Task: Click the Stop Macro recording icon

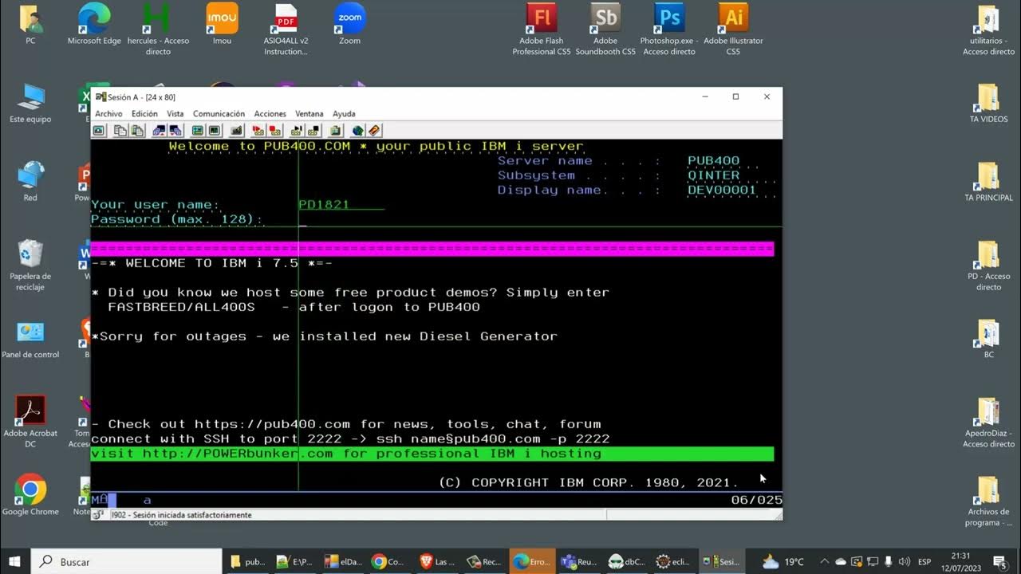Action: (x=274, y=131)
